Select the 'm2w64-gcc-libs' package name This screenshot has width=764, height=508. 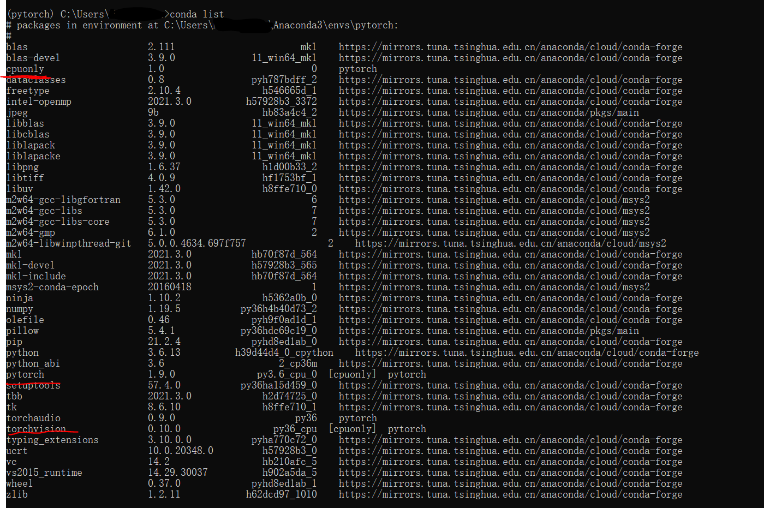[x=44, y=211]
